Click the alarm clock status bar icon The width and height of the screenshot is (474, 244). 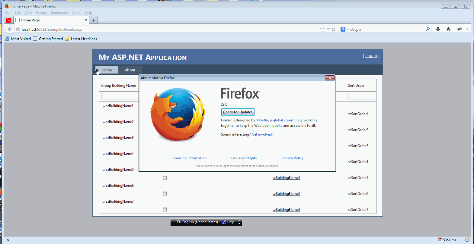point(467,240)
